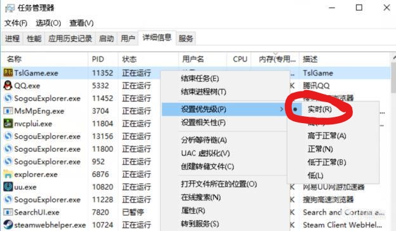Click the 网易UU网游加速器 description cell
The width and height of the screenshot is (396, 231).
pos(334,187)
